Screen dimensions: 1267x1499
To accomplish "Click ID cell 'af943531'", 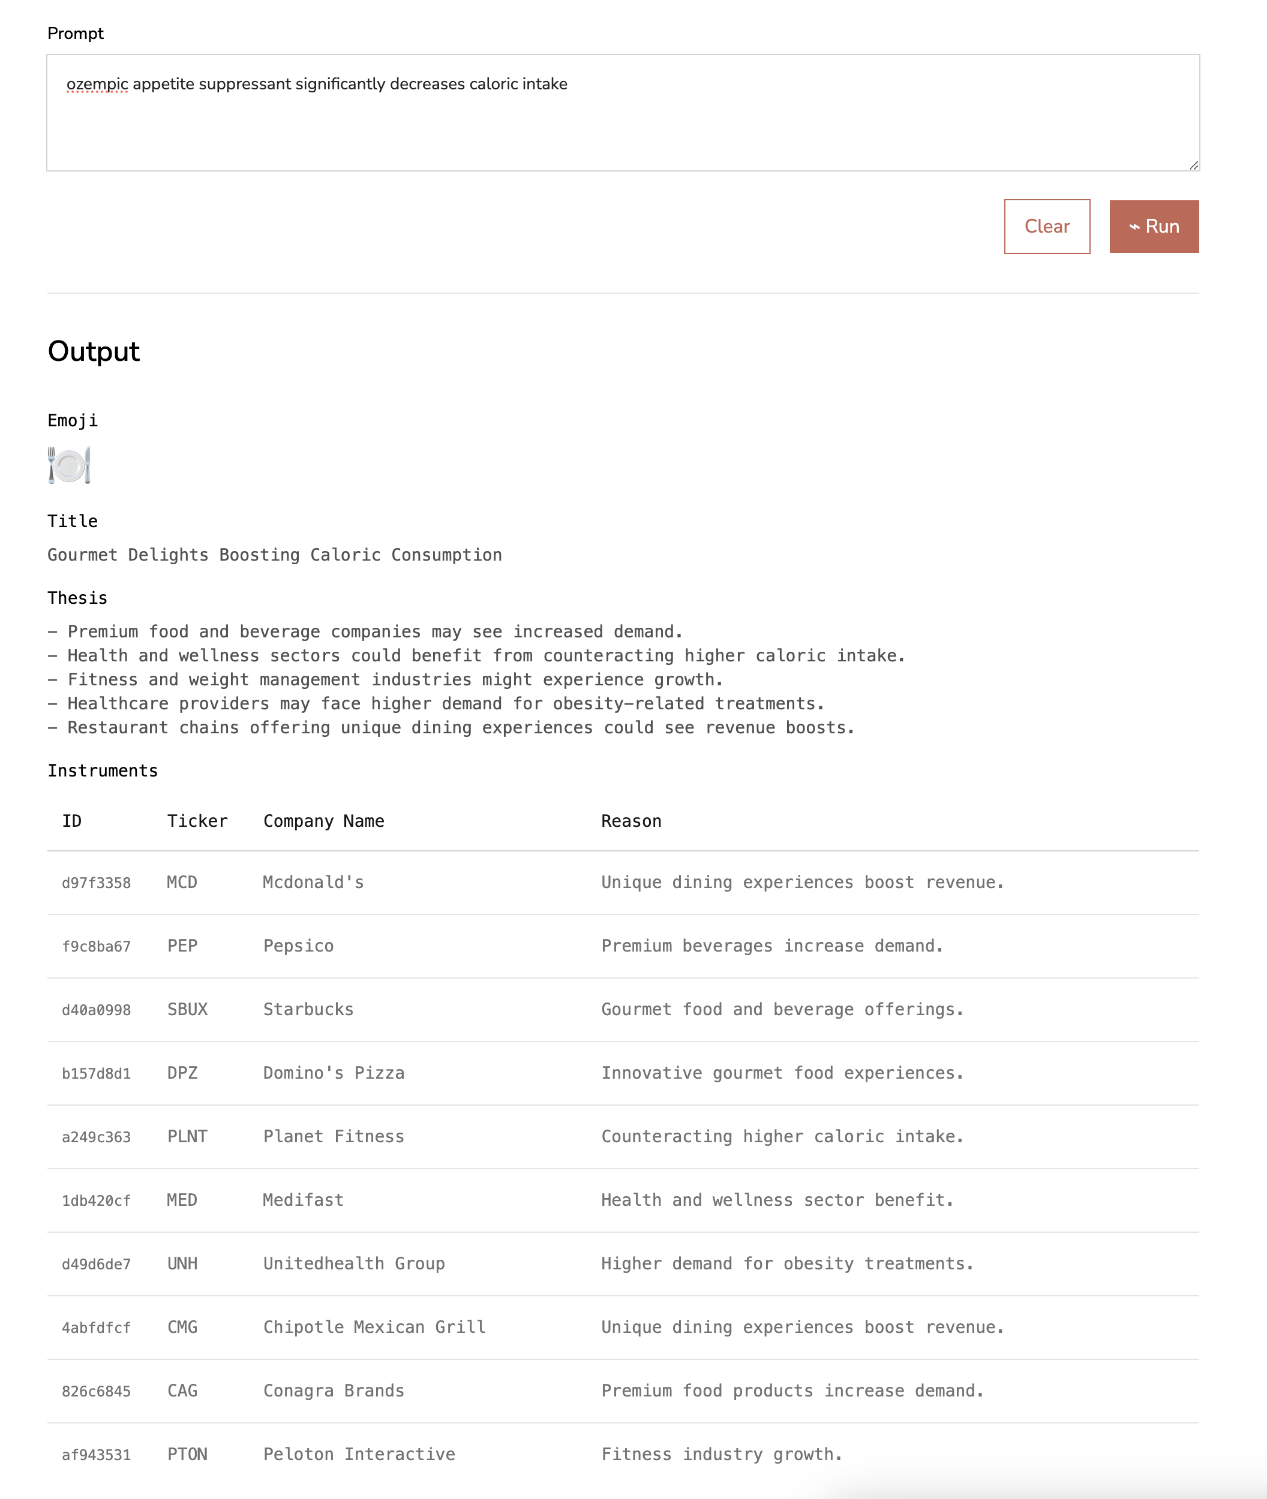I will click(96, 1455).
